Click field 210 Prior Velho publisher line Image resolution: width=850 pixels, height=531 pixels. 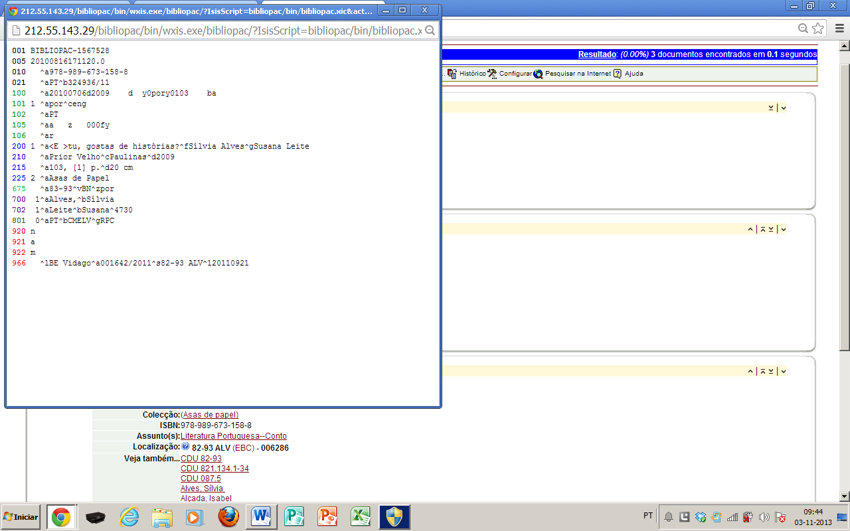(93, 157)
